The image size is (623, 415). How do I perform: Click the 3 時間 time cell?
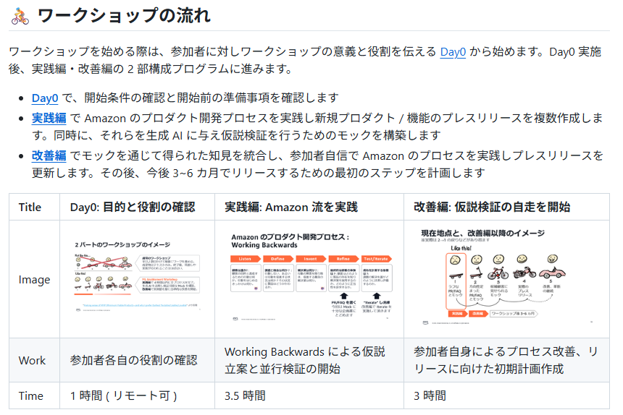coord(430,395)
